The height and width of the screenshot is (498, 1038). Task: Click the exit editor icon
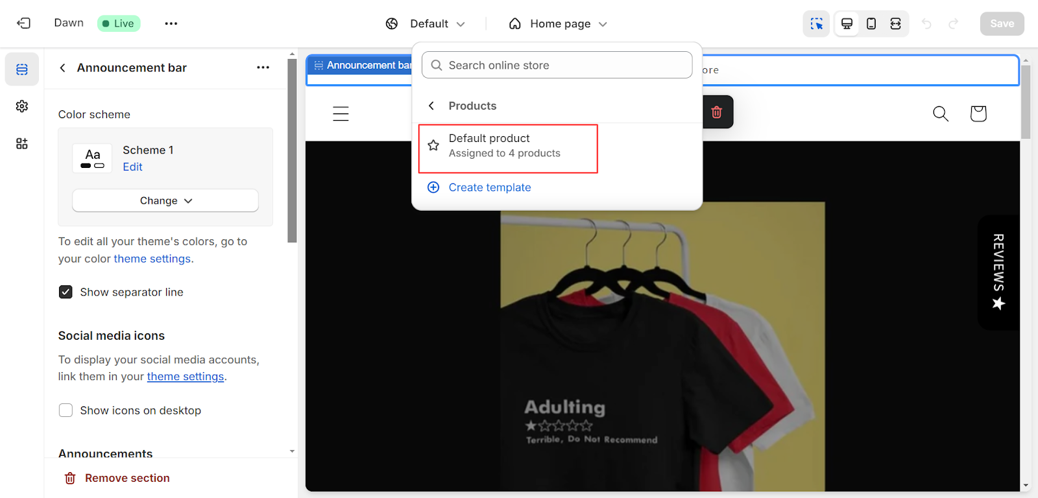(23, 23)
